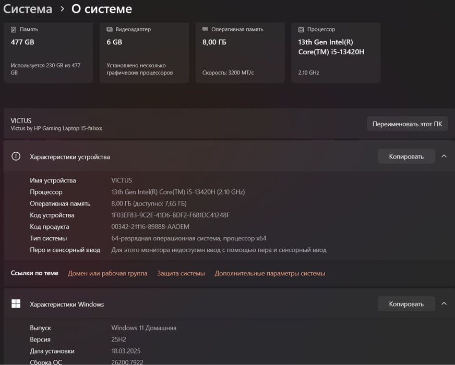Click the Код продукта label

pos(50,227)
